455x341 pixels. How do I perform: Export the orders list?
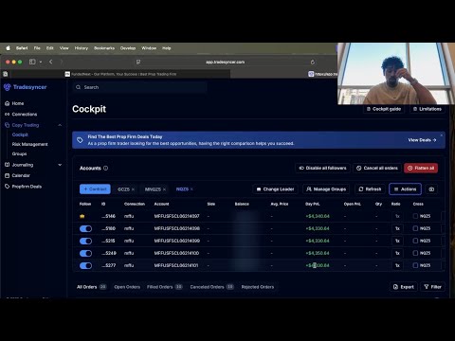click(404, 287)
